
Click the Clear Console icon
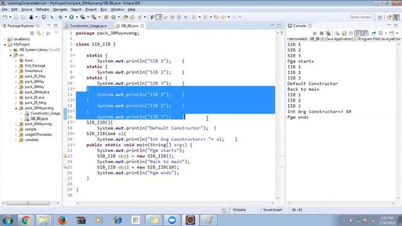coord(337,33)
